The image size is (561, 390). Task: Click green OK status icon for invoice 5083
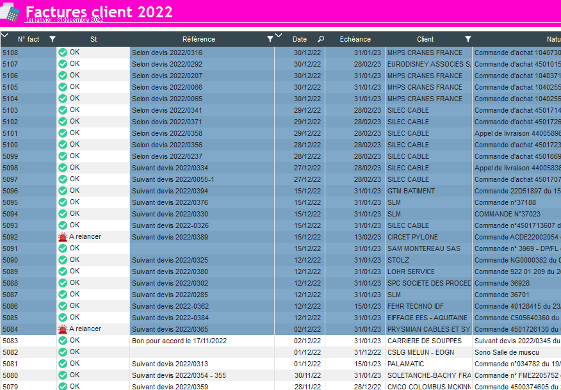click(63, 341)
